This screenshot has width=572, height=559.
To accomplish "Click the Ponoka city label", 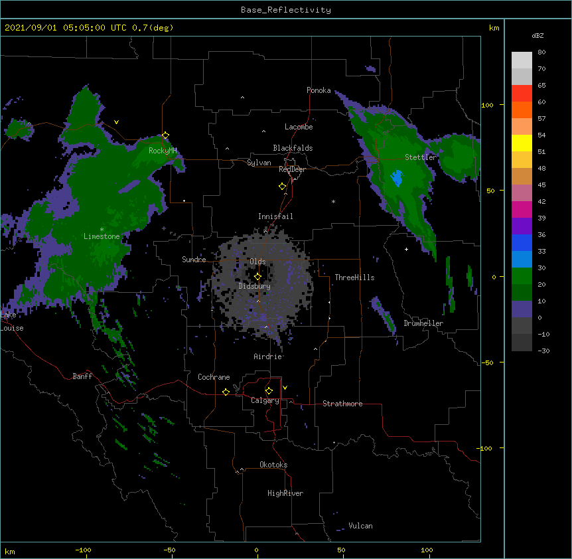I will point(319,90).
